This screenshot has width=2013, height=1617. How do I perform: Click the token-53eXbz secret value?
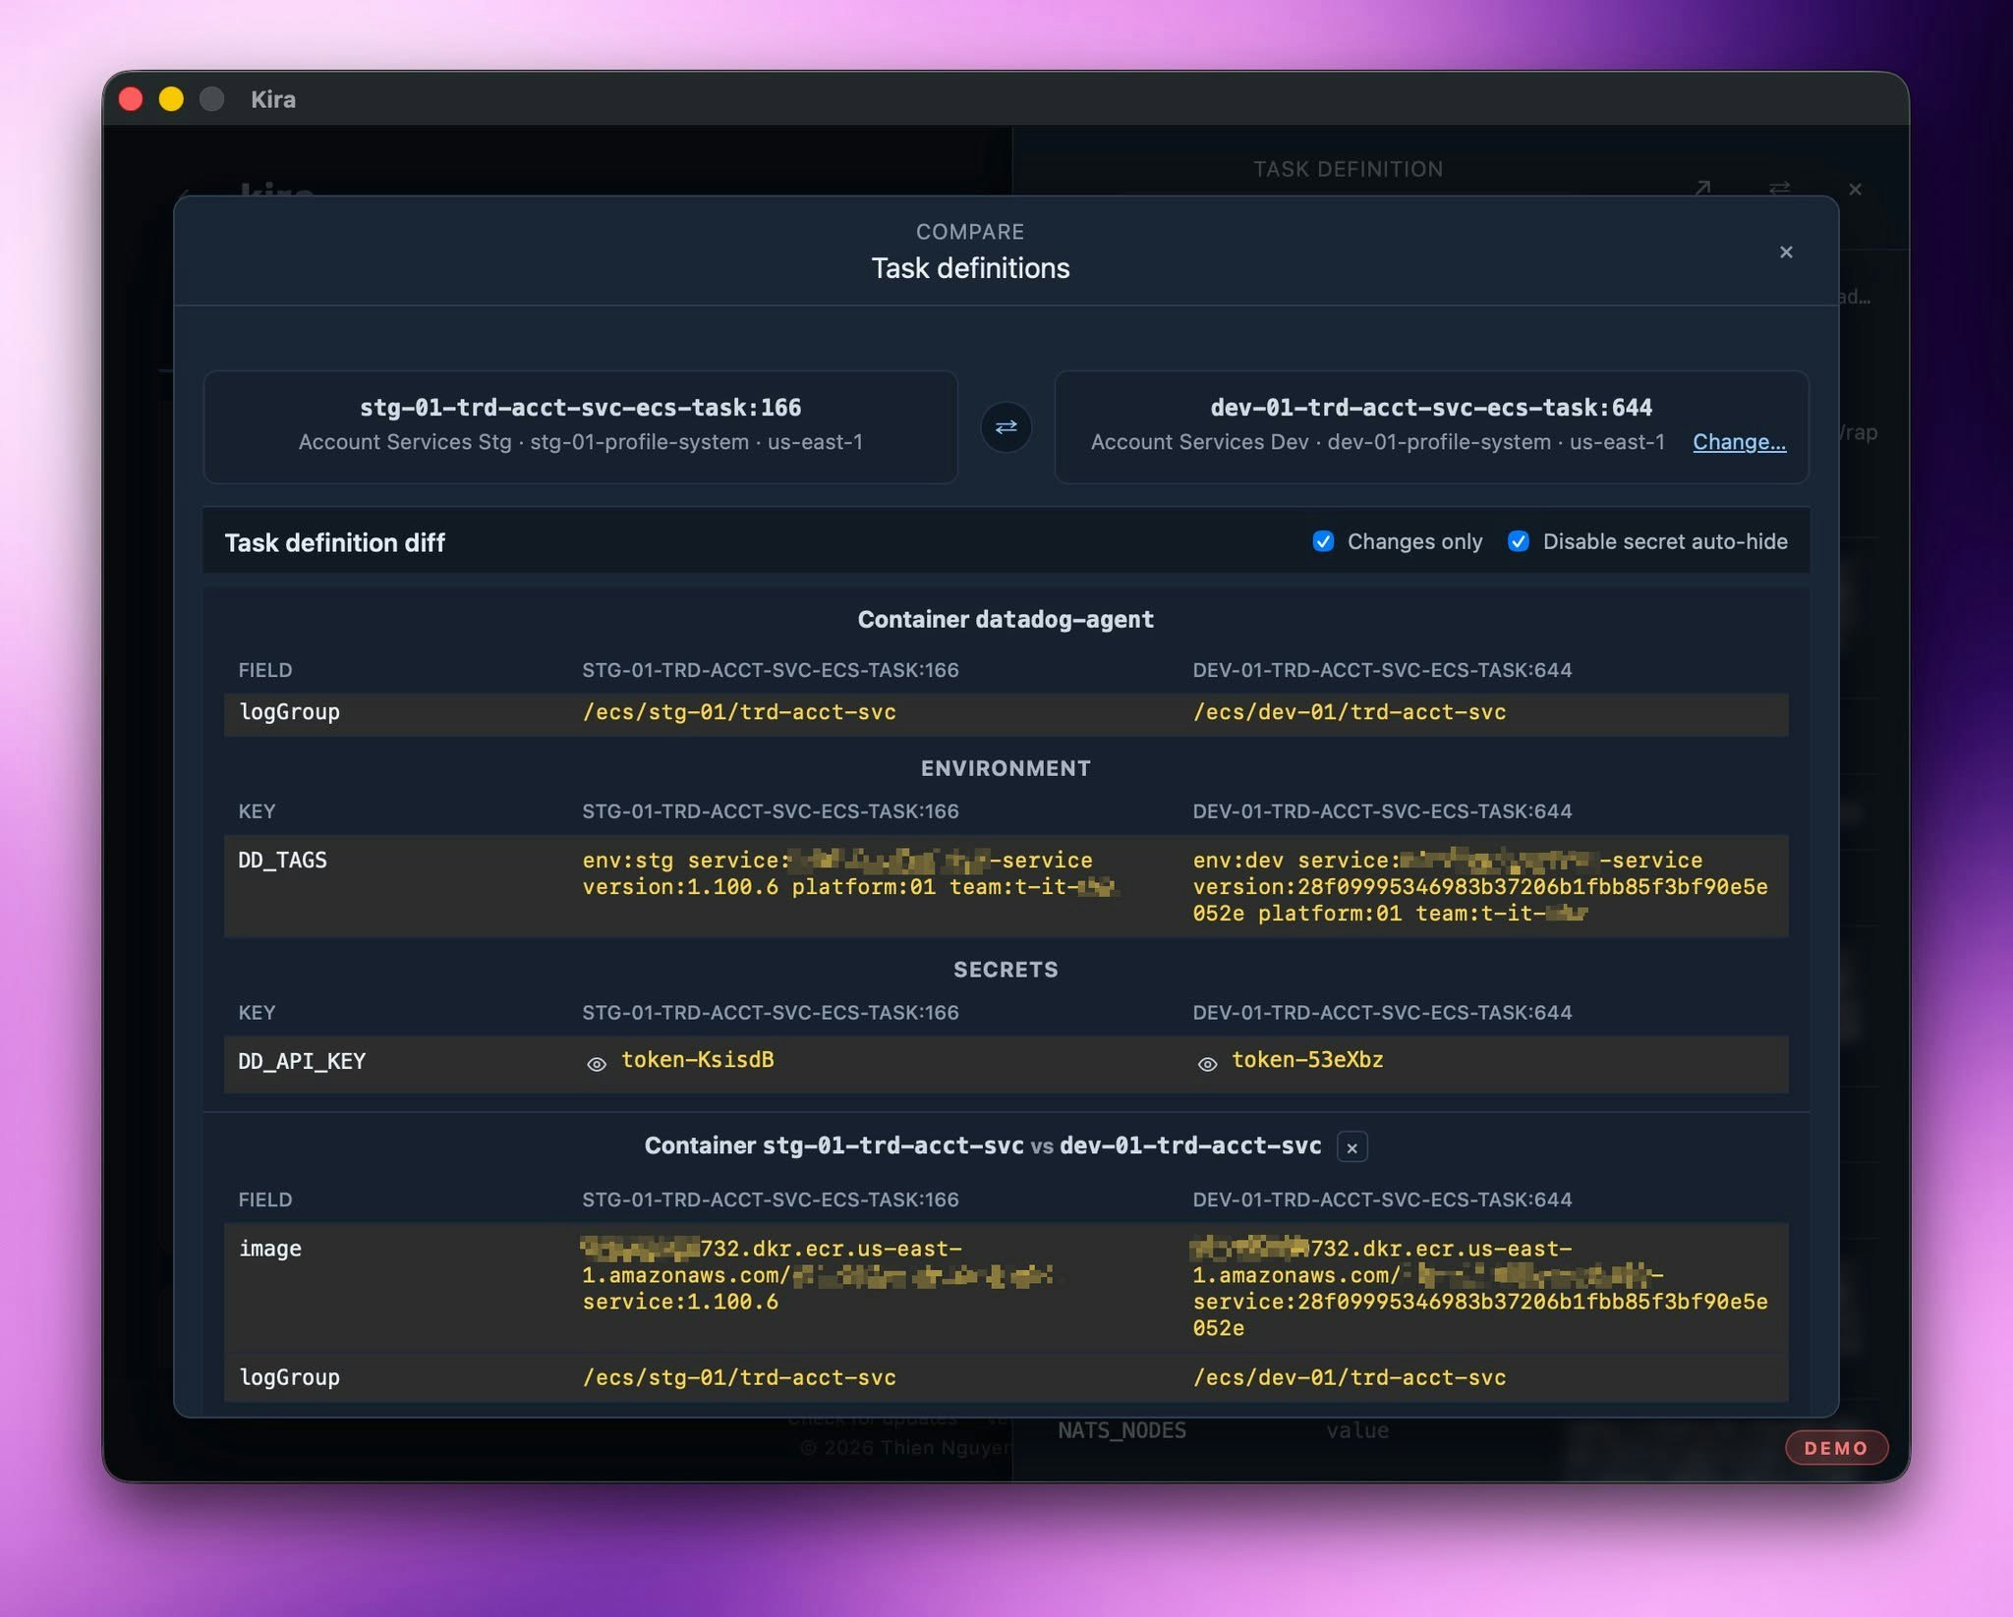(x=1307, y=1060)
